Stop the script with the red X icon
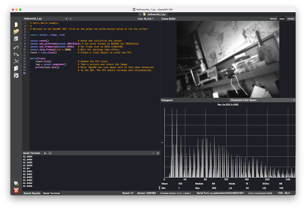The width and height of the screenshot is (306, 209). (16, 190)
